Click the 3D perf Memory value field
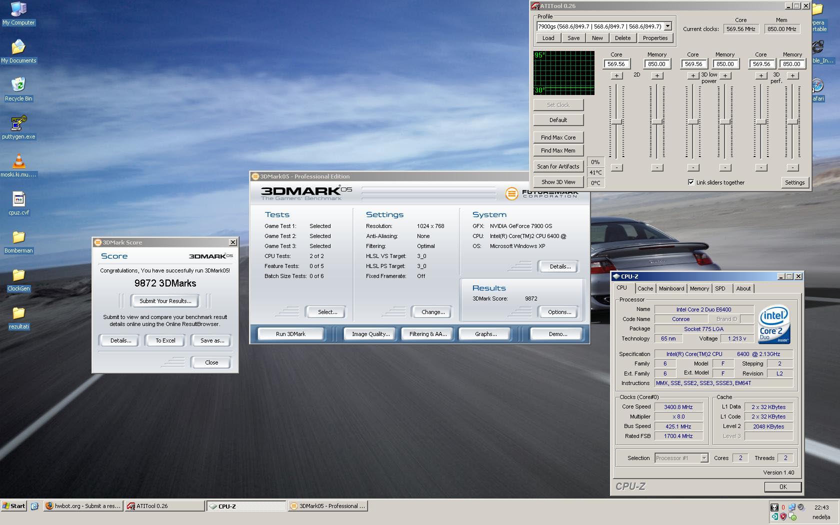The image size is (840, 525). [x=792, y=64]
